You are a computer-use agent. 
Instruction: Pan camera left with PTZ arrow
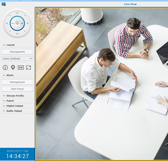click(7, 23)
